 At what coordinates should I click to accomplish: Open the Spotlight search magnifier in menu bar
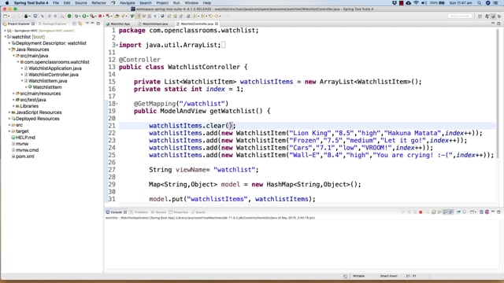point(480,3)
